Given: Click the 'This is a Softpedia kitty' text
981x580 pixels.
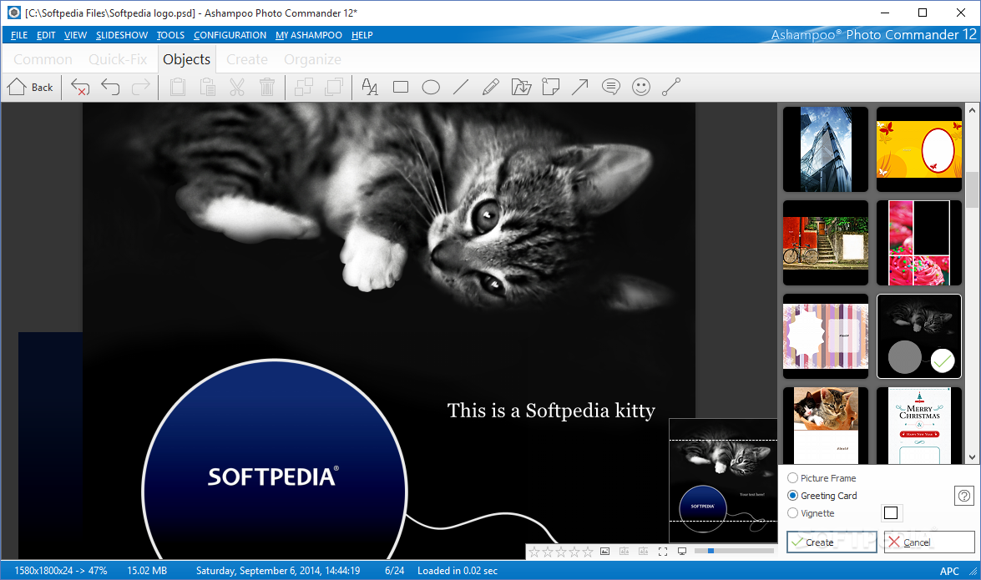Looking at the screenshot, I should click(x=551, y=411).
